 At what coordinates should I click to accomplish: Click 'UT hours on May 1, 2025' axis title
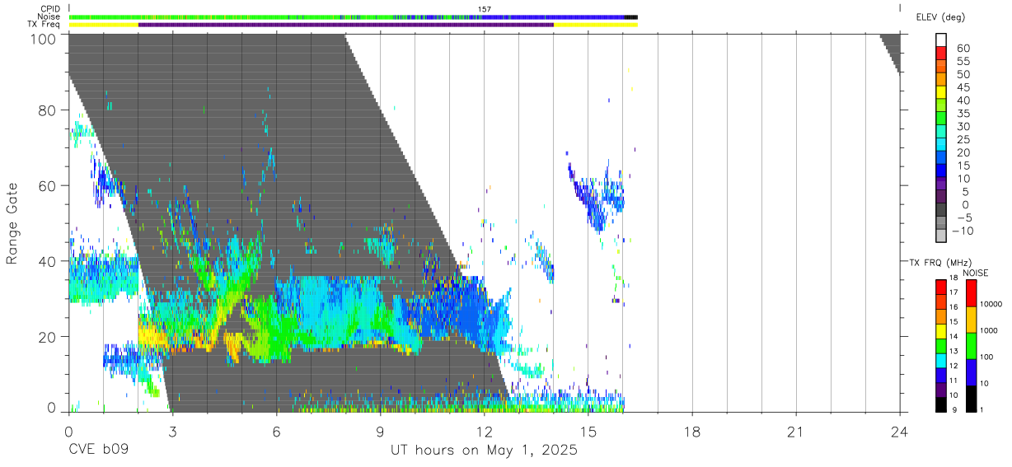[x=484, y=451]
